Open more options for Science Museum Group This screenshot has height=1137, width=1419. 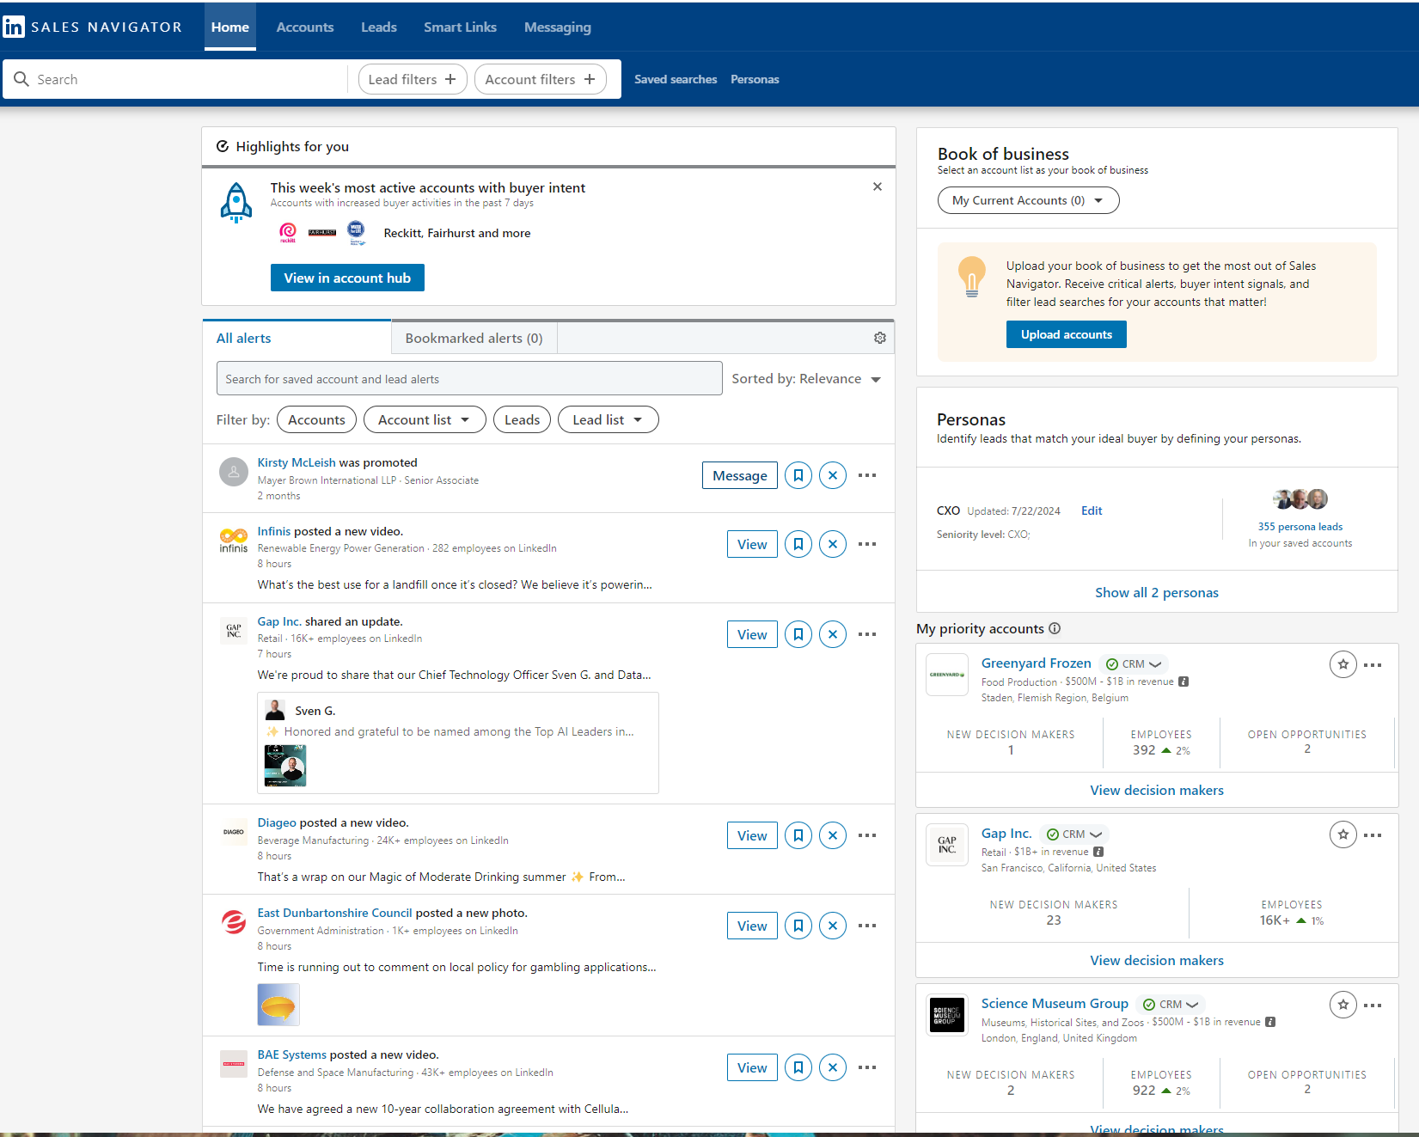pyautogui.click(x=1373, y=1006)
